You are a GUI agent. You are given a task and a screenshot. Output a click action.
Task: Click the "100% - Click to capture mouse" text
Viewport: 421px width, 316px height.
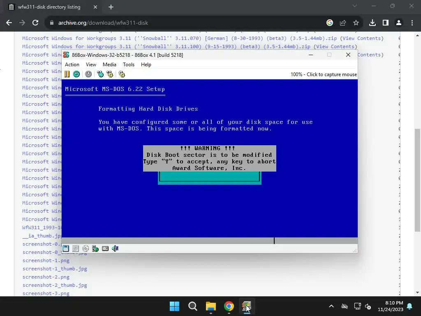(324, 74)
